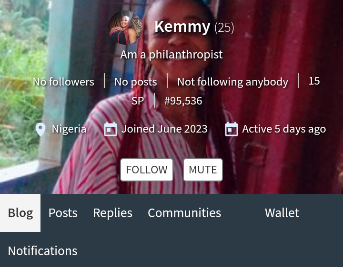Click the #95,536 rank text

183,101
